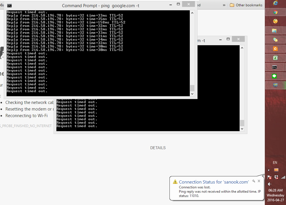Dismiss the sanook.com connection status balloon
Image resolution: width=286 pixels, height=205 pixels.
tap(259, 181)
